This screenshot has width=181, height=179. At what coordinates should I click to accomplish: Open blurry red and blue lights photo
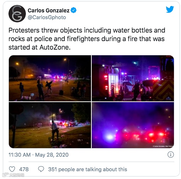133,125
